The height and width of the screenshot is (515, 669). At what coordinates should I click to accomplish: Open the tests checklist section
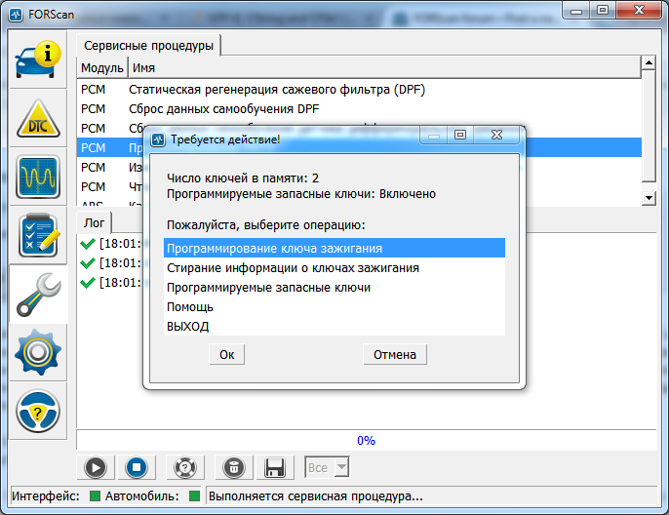click(x=38, y=234)
